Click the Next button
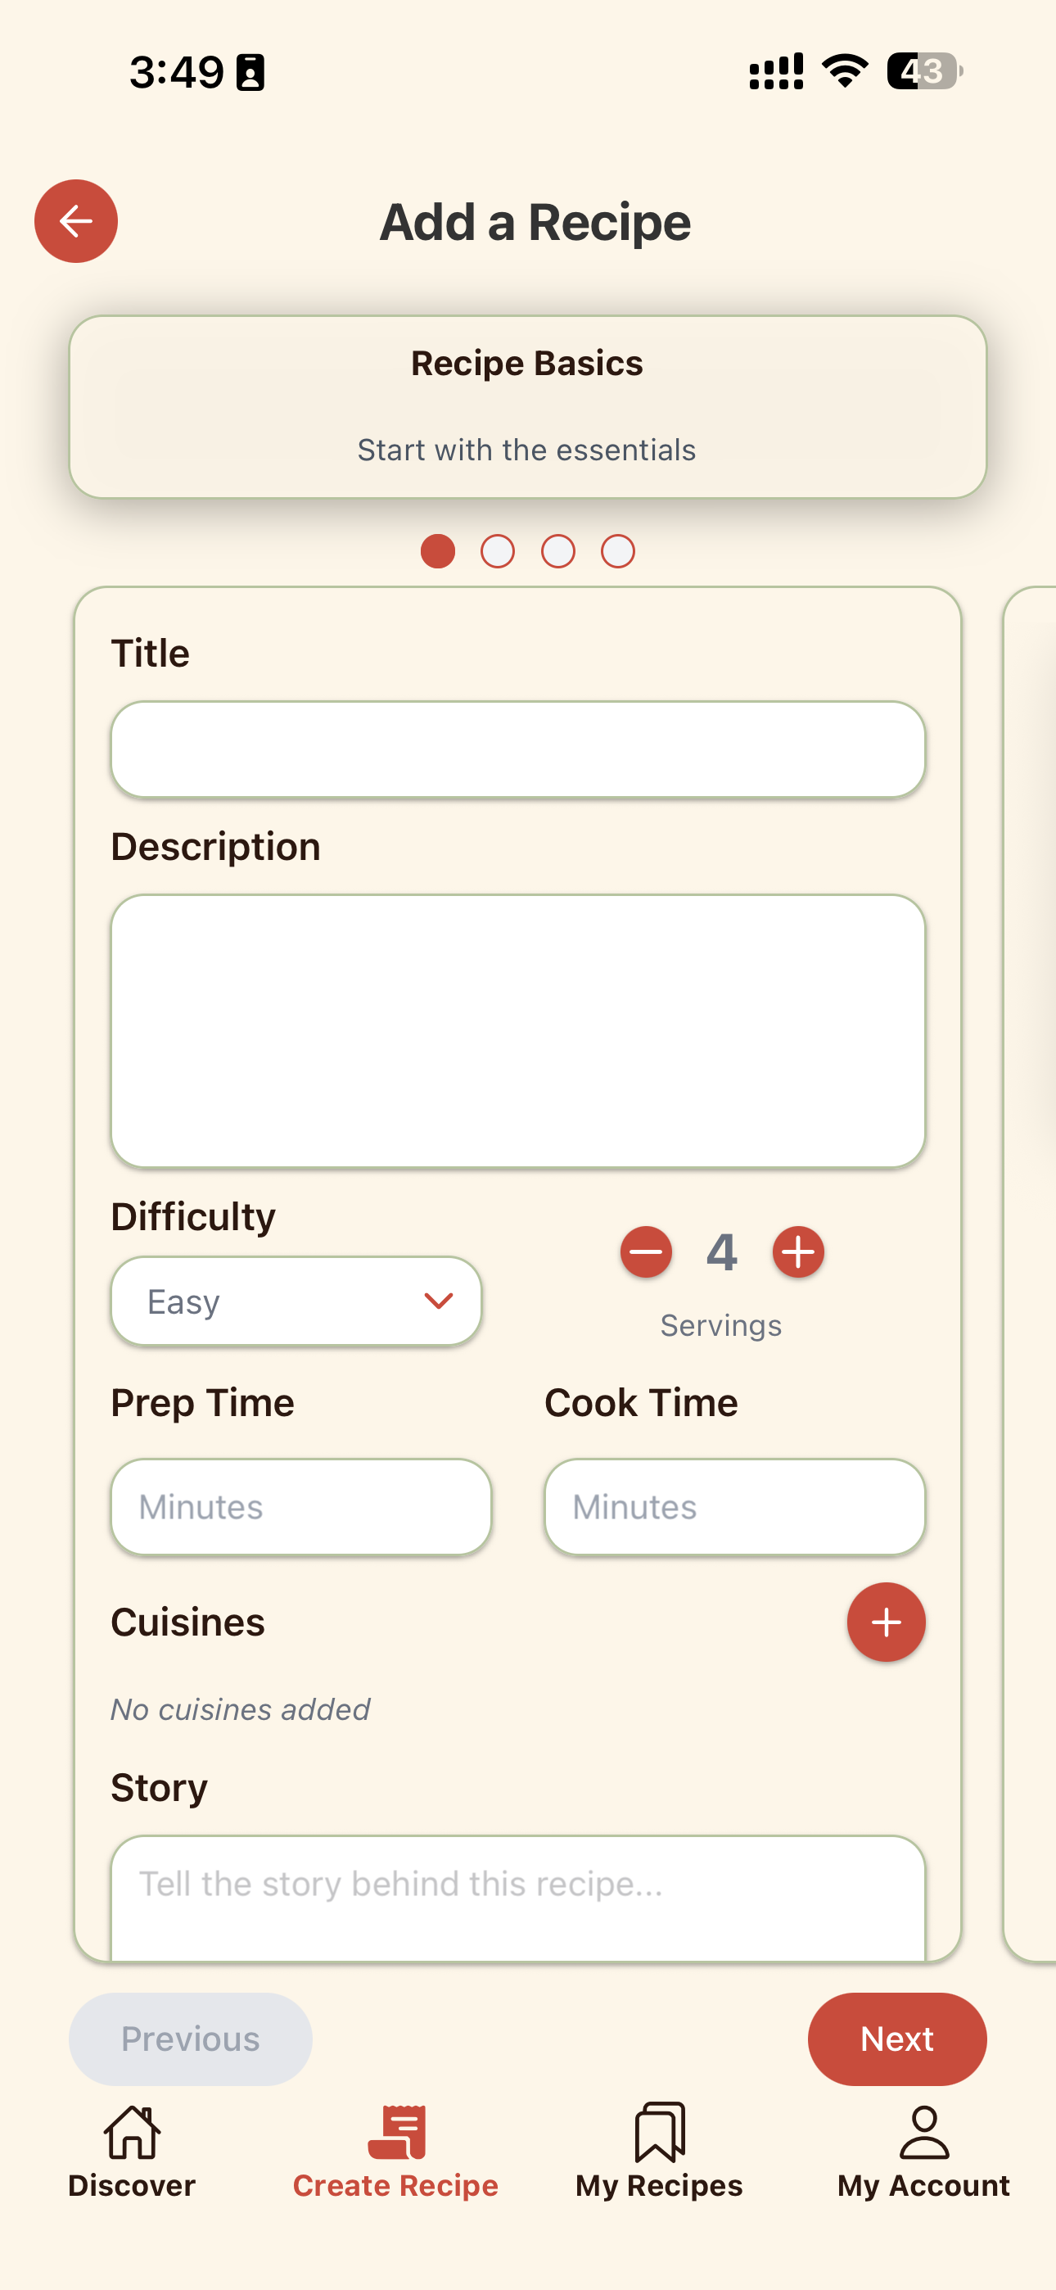The image size is (1056, 2290). pyautogui.click(x=897, y=2039)
